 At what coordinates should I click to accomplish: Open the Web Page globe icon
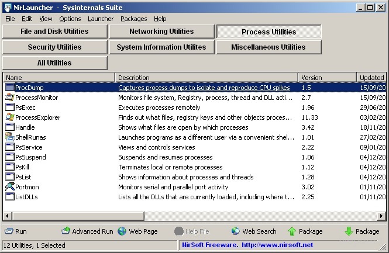[x=122, y=231]
